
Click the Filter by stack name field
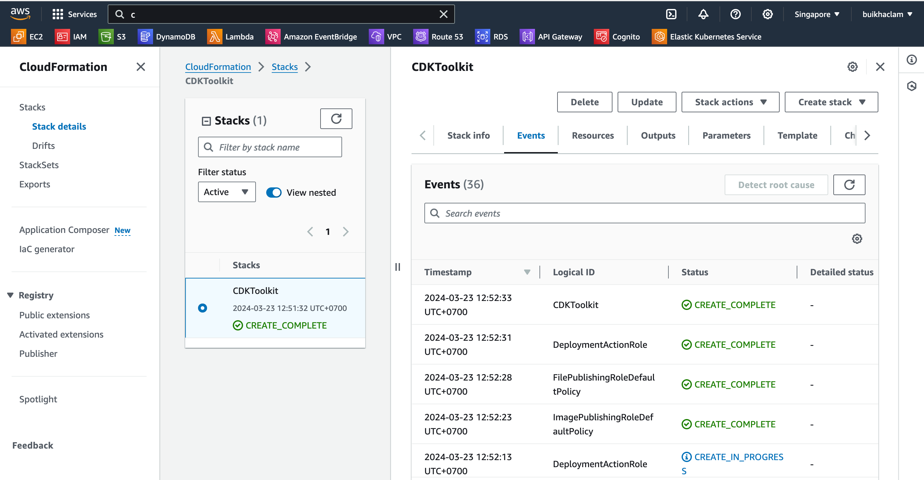[x=270, y=147]
